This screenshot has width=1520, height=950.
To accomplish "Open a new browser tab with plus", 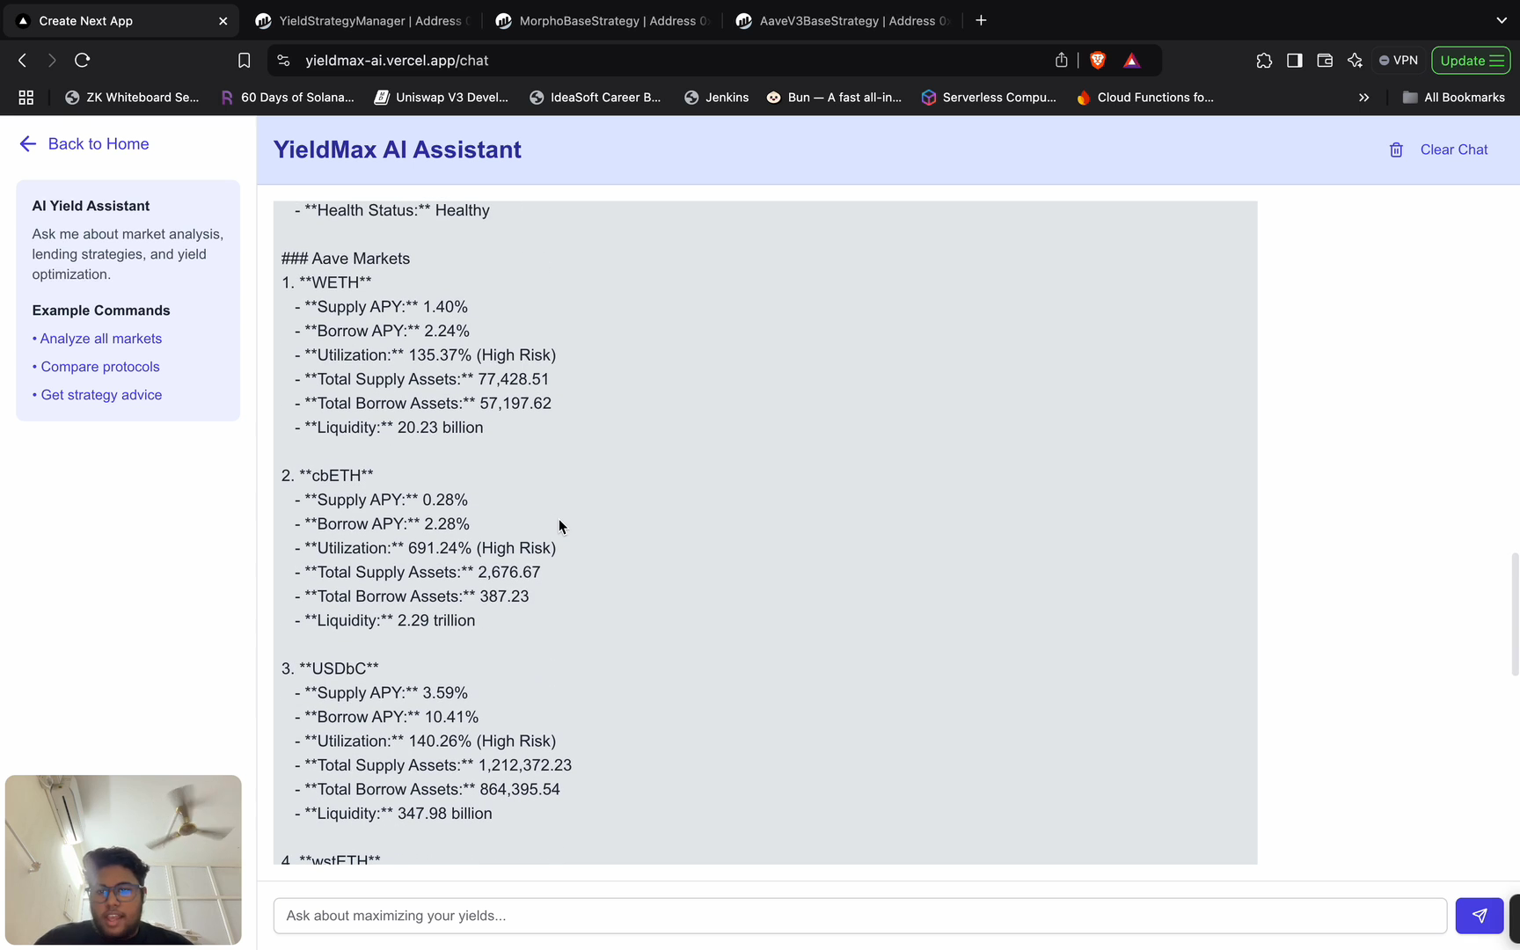I will point(981,20).
